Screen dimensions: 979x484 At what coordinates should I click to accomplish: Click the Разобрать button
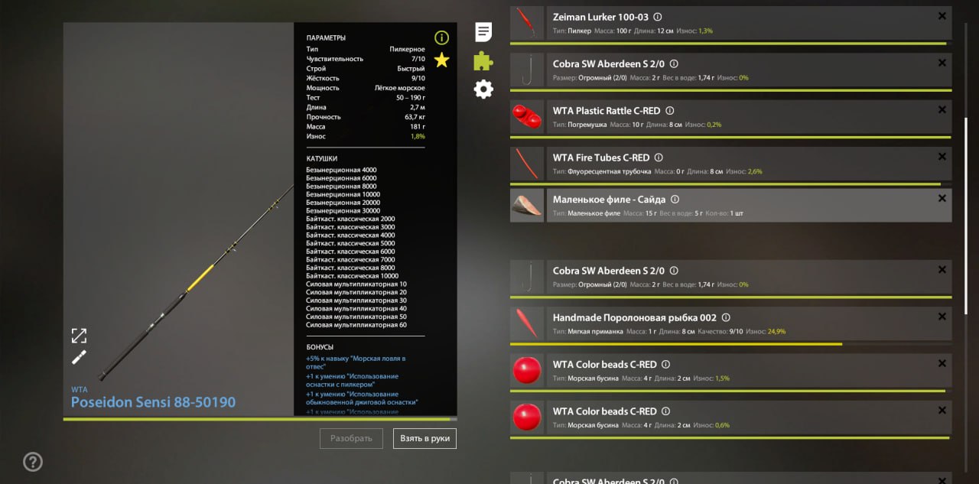click(351, 438)
